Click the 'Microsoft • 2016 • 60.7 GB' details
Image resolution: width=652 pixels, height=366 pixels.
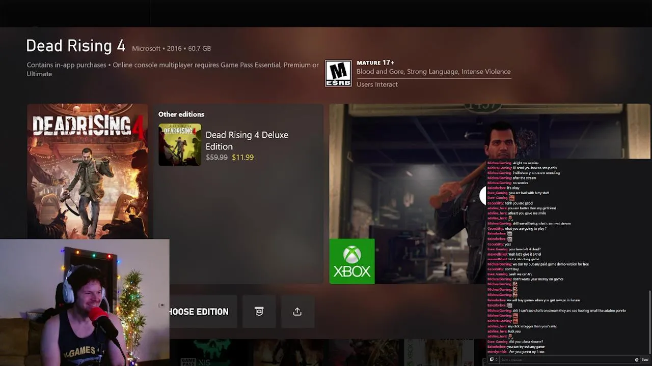pos(171,48)
